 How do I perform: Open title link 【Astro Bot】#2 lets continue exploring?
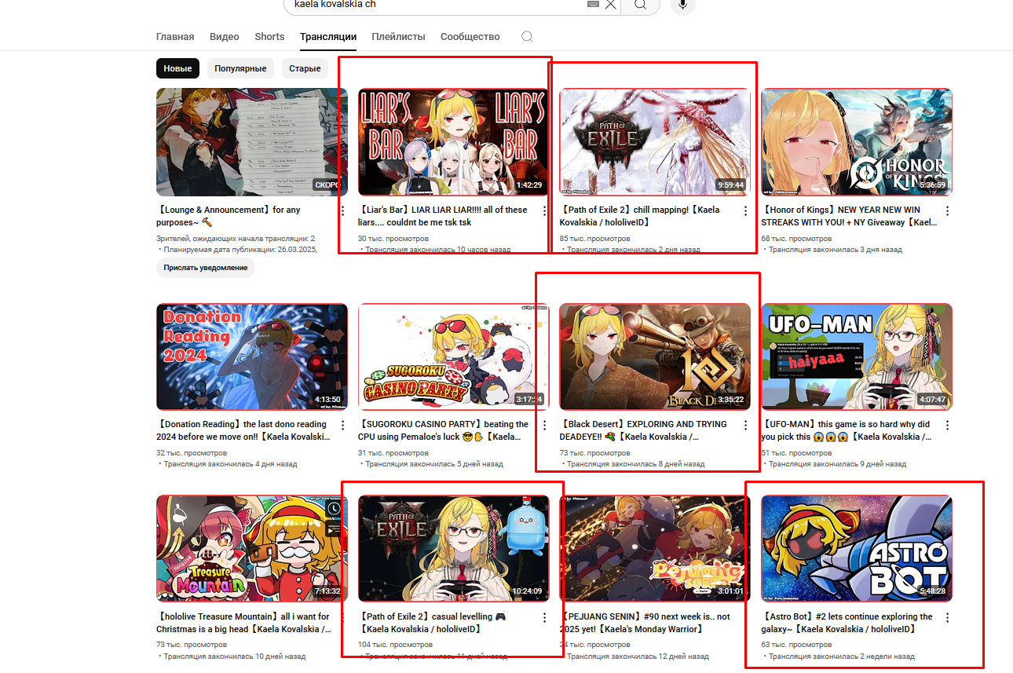tap(847, 623)
